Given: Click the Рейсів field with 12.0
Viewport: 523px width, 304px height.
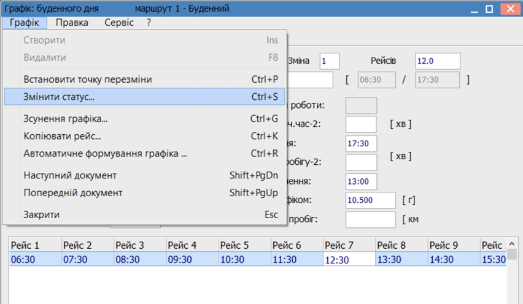Looking at the screenshot, I should click(438, 61).
